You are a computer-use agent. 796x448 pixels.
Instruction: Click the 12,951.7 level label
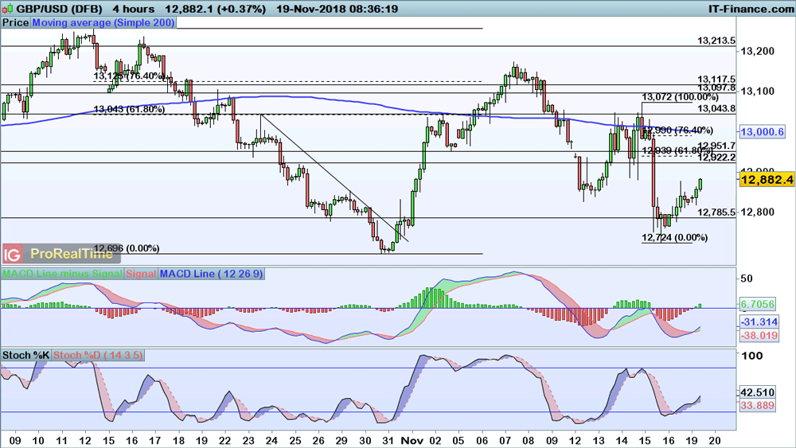[716, 146]
